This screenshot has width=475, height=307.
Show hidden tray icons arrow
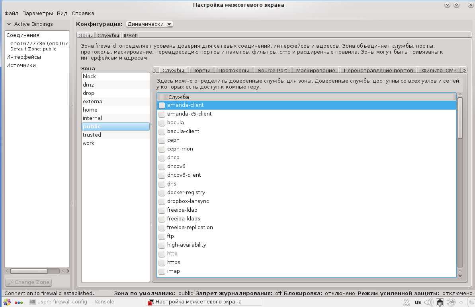coord(461,302)
